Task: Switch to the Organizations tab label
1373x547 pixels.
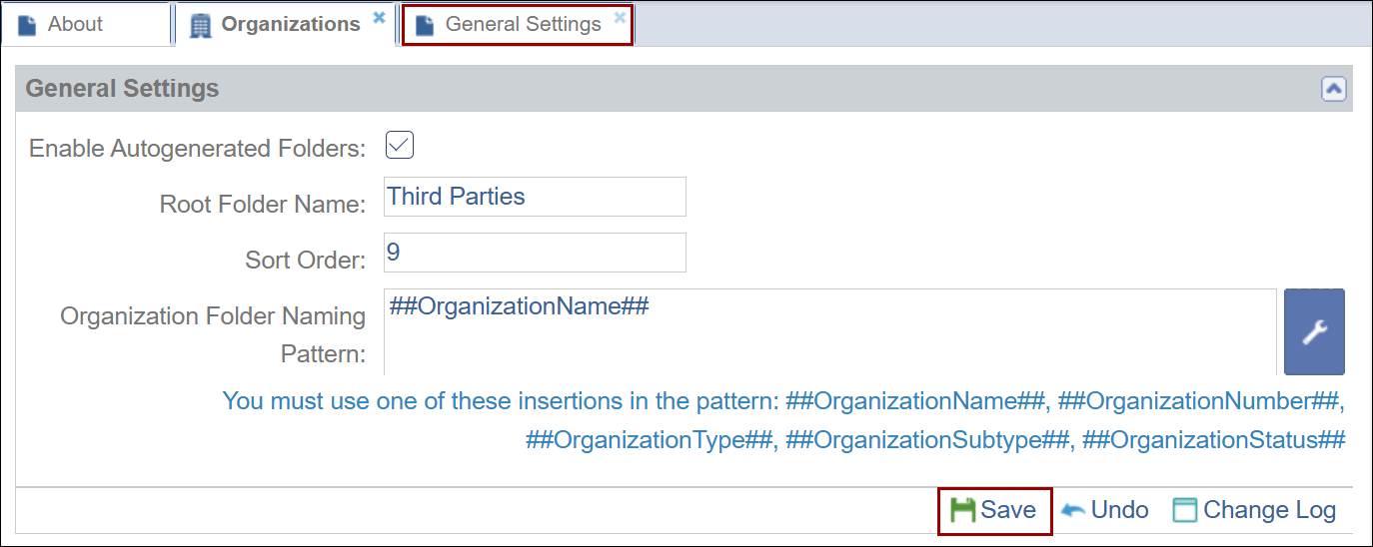Action: (x=290, y=24)
